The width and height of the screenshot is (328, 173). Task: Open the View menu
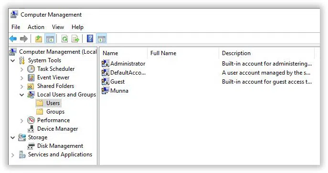[x=58, y=27]
